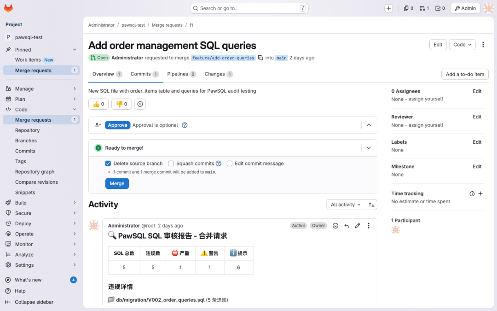This screenshot has width=497, height=311.
Task: Add time entry plus icon
Action: point(480,194)
